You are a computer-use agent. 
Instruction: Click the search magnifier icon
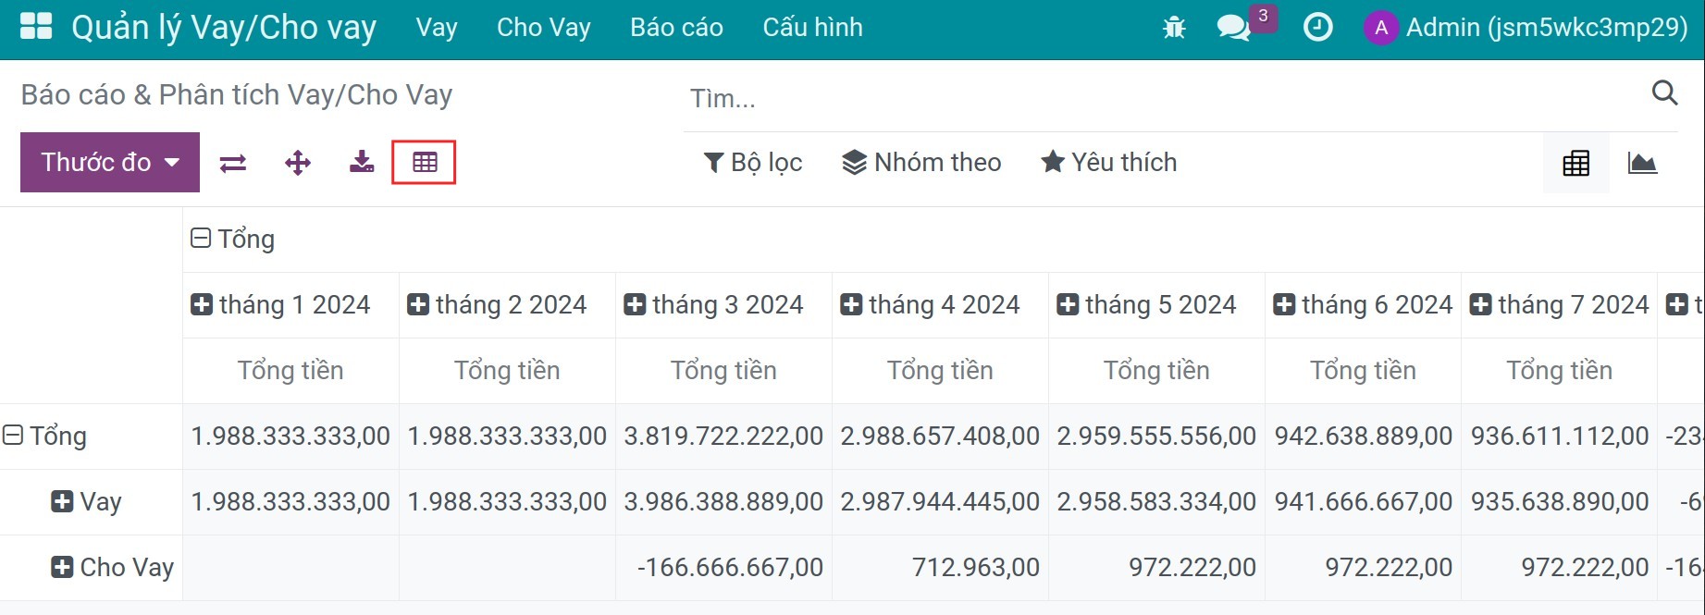point(1664,93)
